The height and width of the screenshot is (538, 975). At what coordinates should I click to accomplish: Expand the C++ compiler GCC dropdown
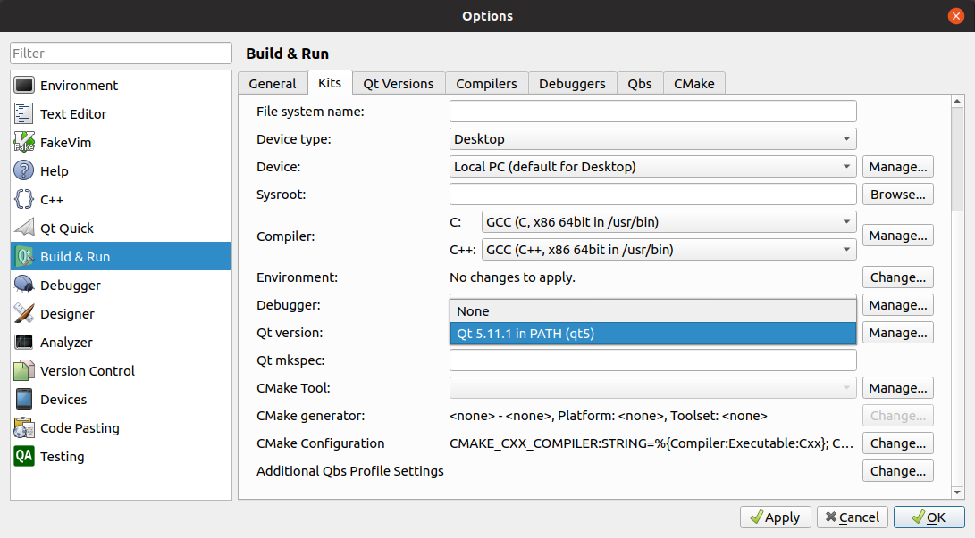(668, 250)
